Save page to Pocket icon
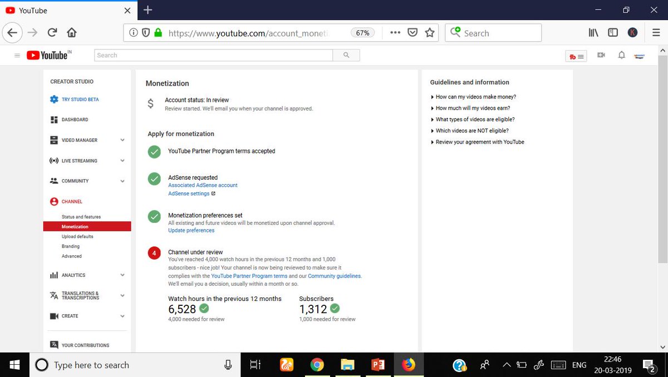Viewport: 668px width, 377px height. (412, 33)
